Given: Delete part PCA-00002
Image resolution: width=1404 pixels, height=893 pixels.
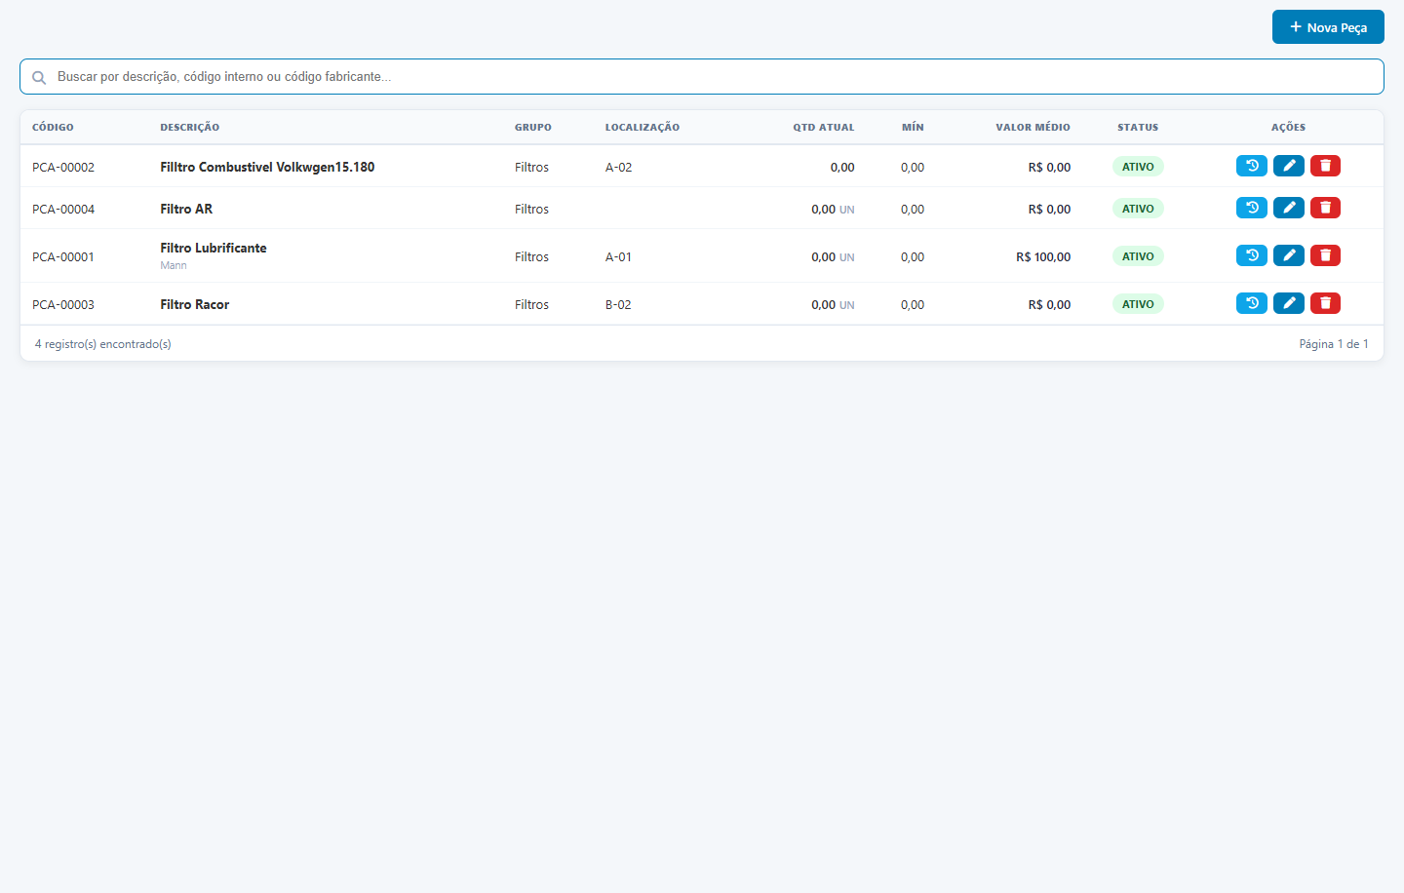Looking at the screenshot, I should pos(1325,166).
